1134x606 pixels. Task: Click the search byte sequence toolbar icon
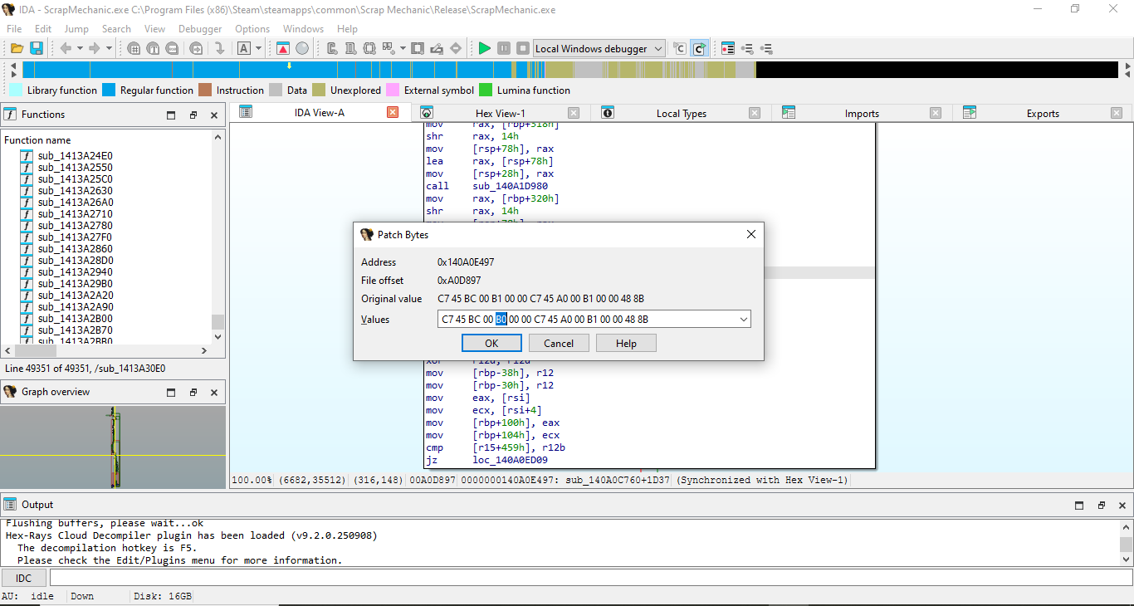pyautogui.click(x=172, y=48)
